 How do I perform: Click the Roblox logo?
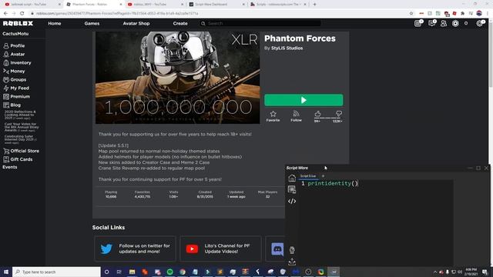pyautogui.click(x=18, y=24)
